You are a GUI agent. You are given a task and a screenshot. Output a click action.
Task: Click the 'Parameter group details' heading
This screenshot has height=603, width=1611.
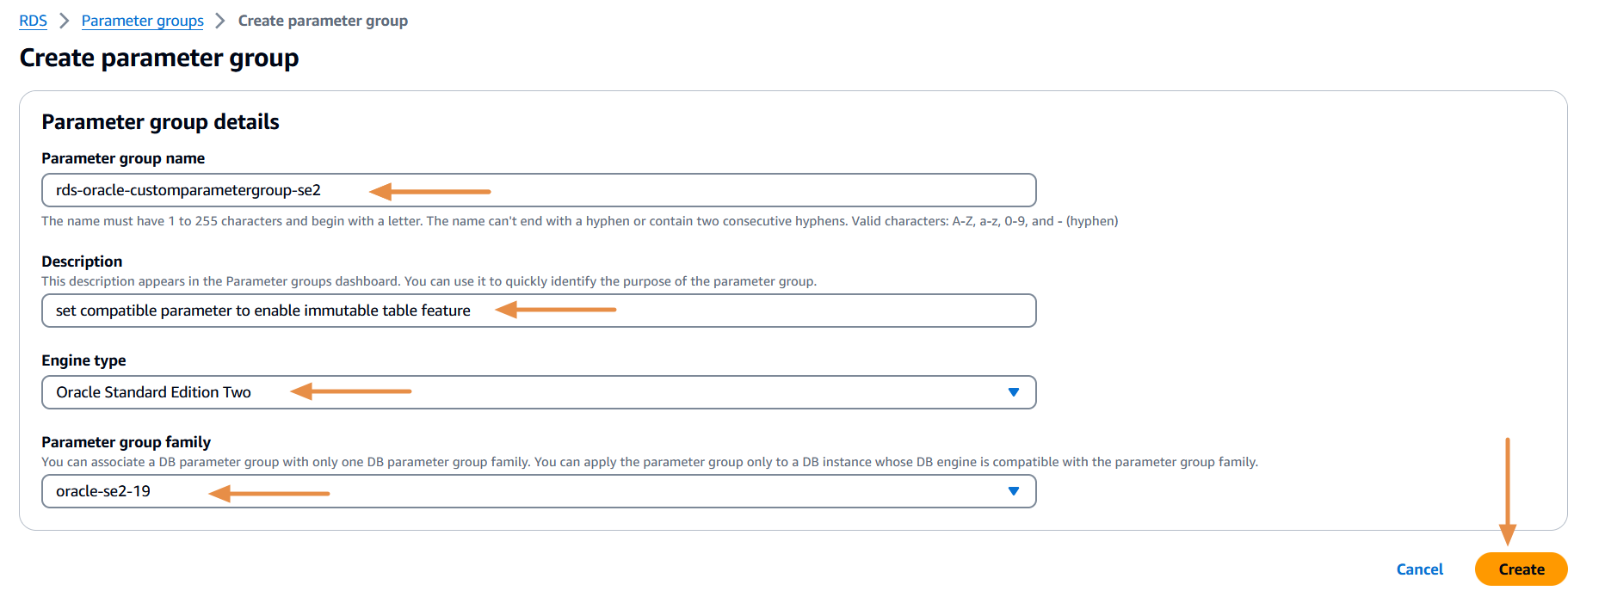click(x=160, y=122)
